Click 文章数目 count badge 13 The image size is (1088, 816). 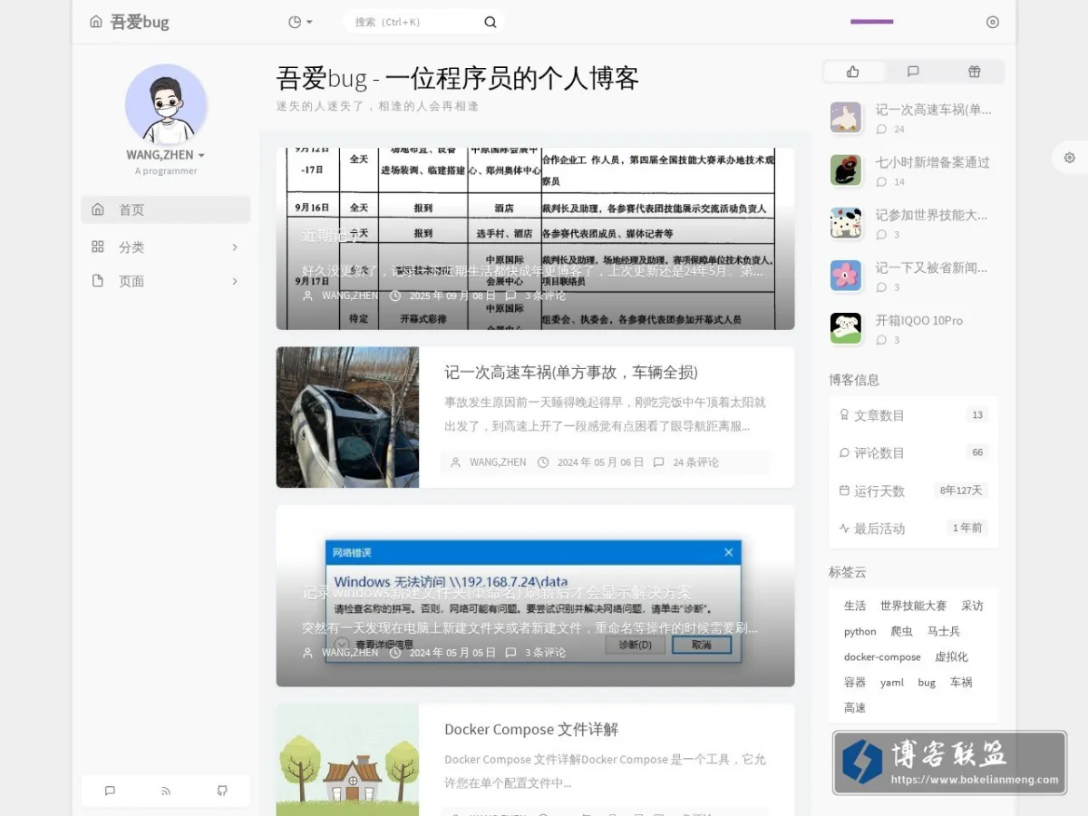[976, 415]
